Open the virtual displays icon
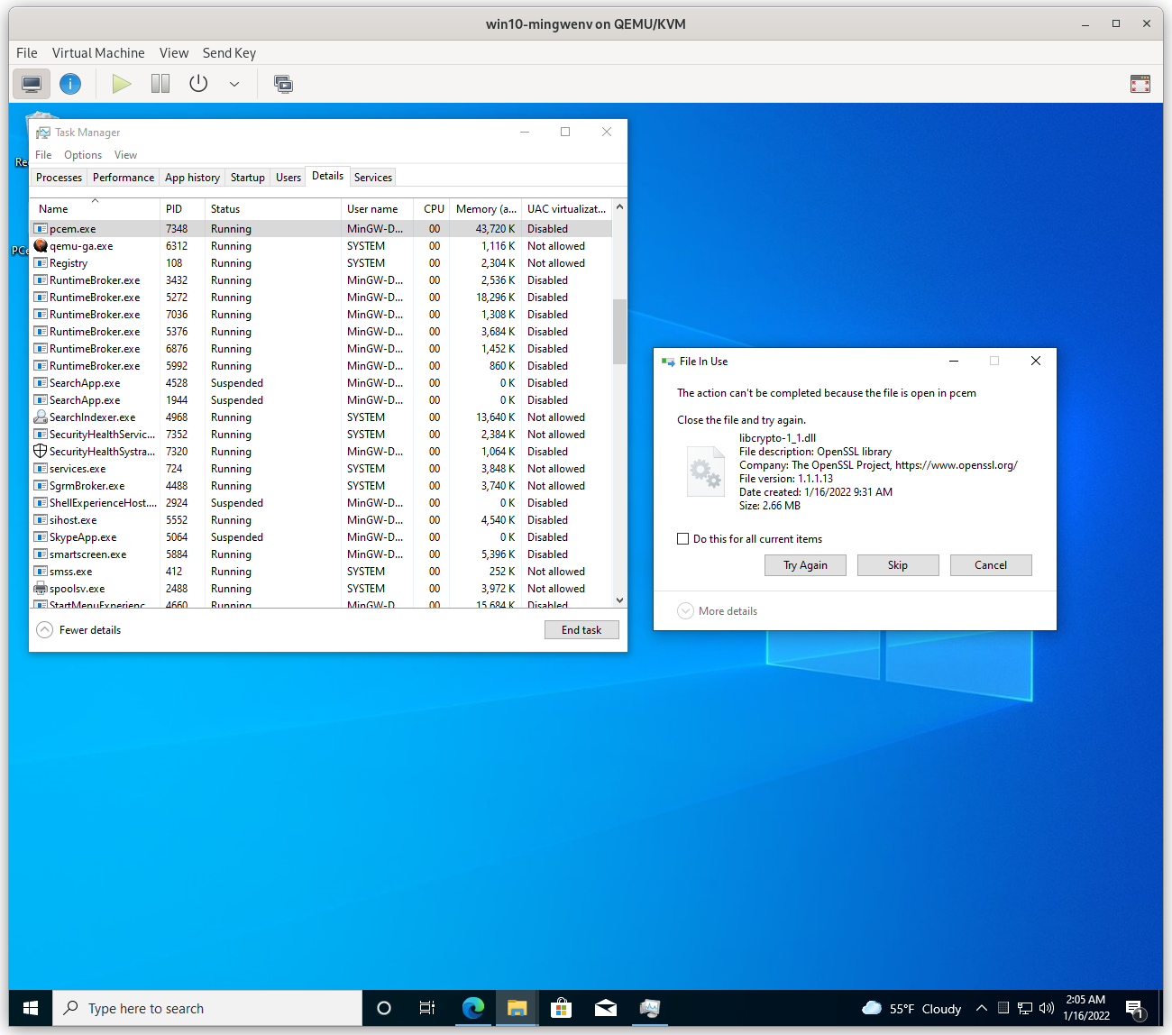1172x1035 pixels. pos(283,84)
